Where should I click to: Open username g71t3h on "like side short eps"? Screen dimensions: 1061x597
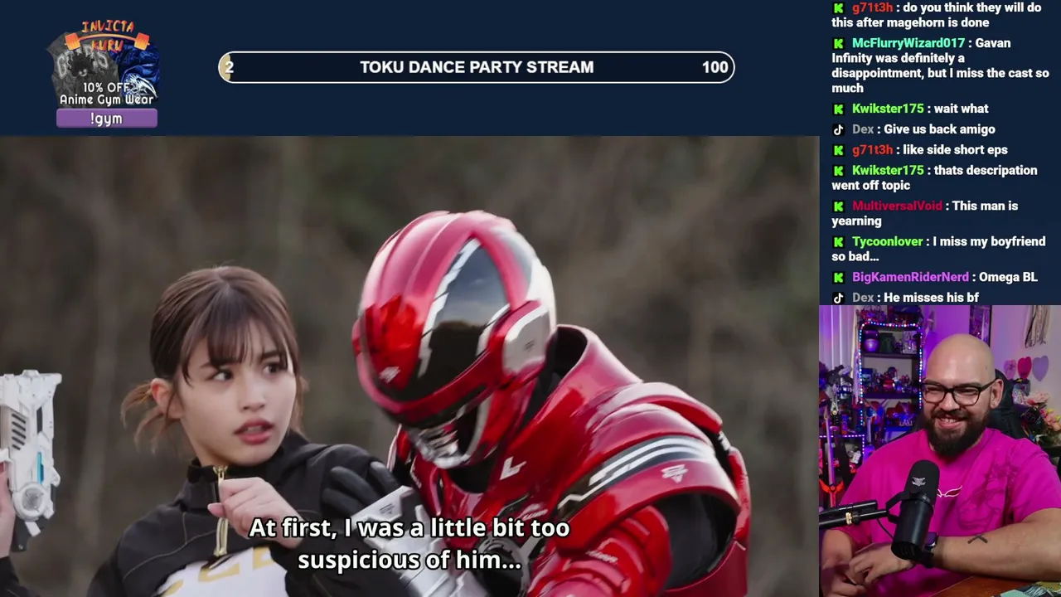[872, 150]
